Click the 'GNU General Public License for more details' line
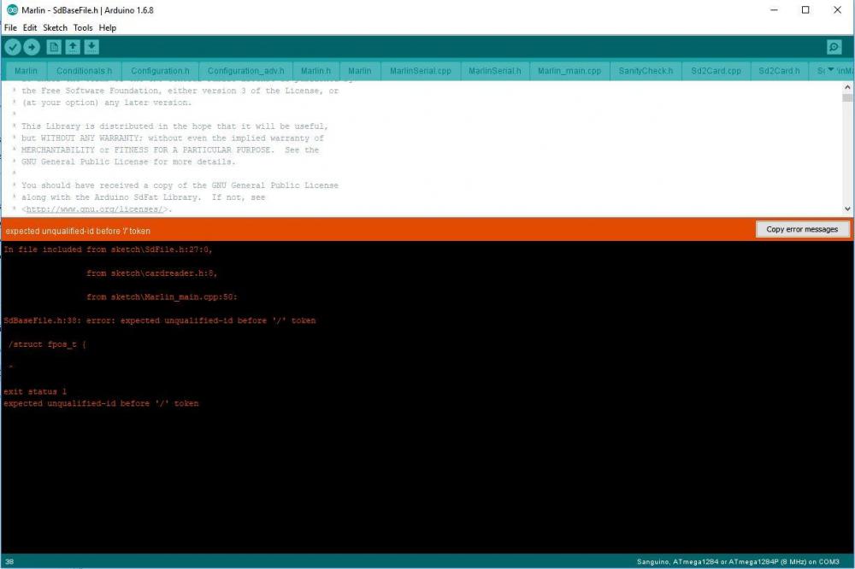Viewport: 855px width, 569px height. (128, 161)
